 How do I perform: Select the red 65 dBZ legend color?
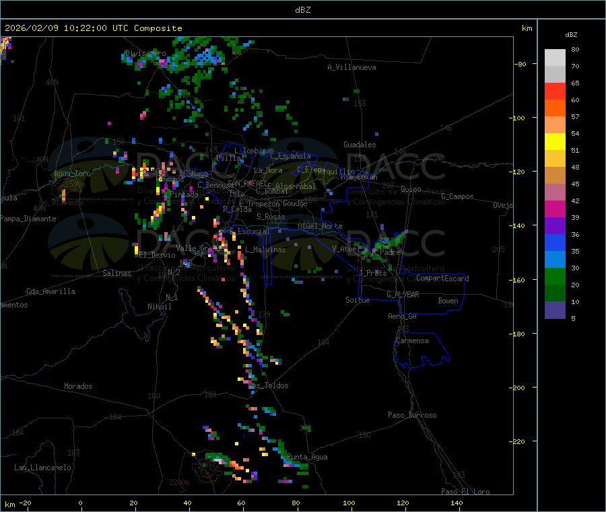[x=555, y=91]
